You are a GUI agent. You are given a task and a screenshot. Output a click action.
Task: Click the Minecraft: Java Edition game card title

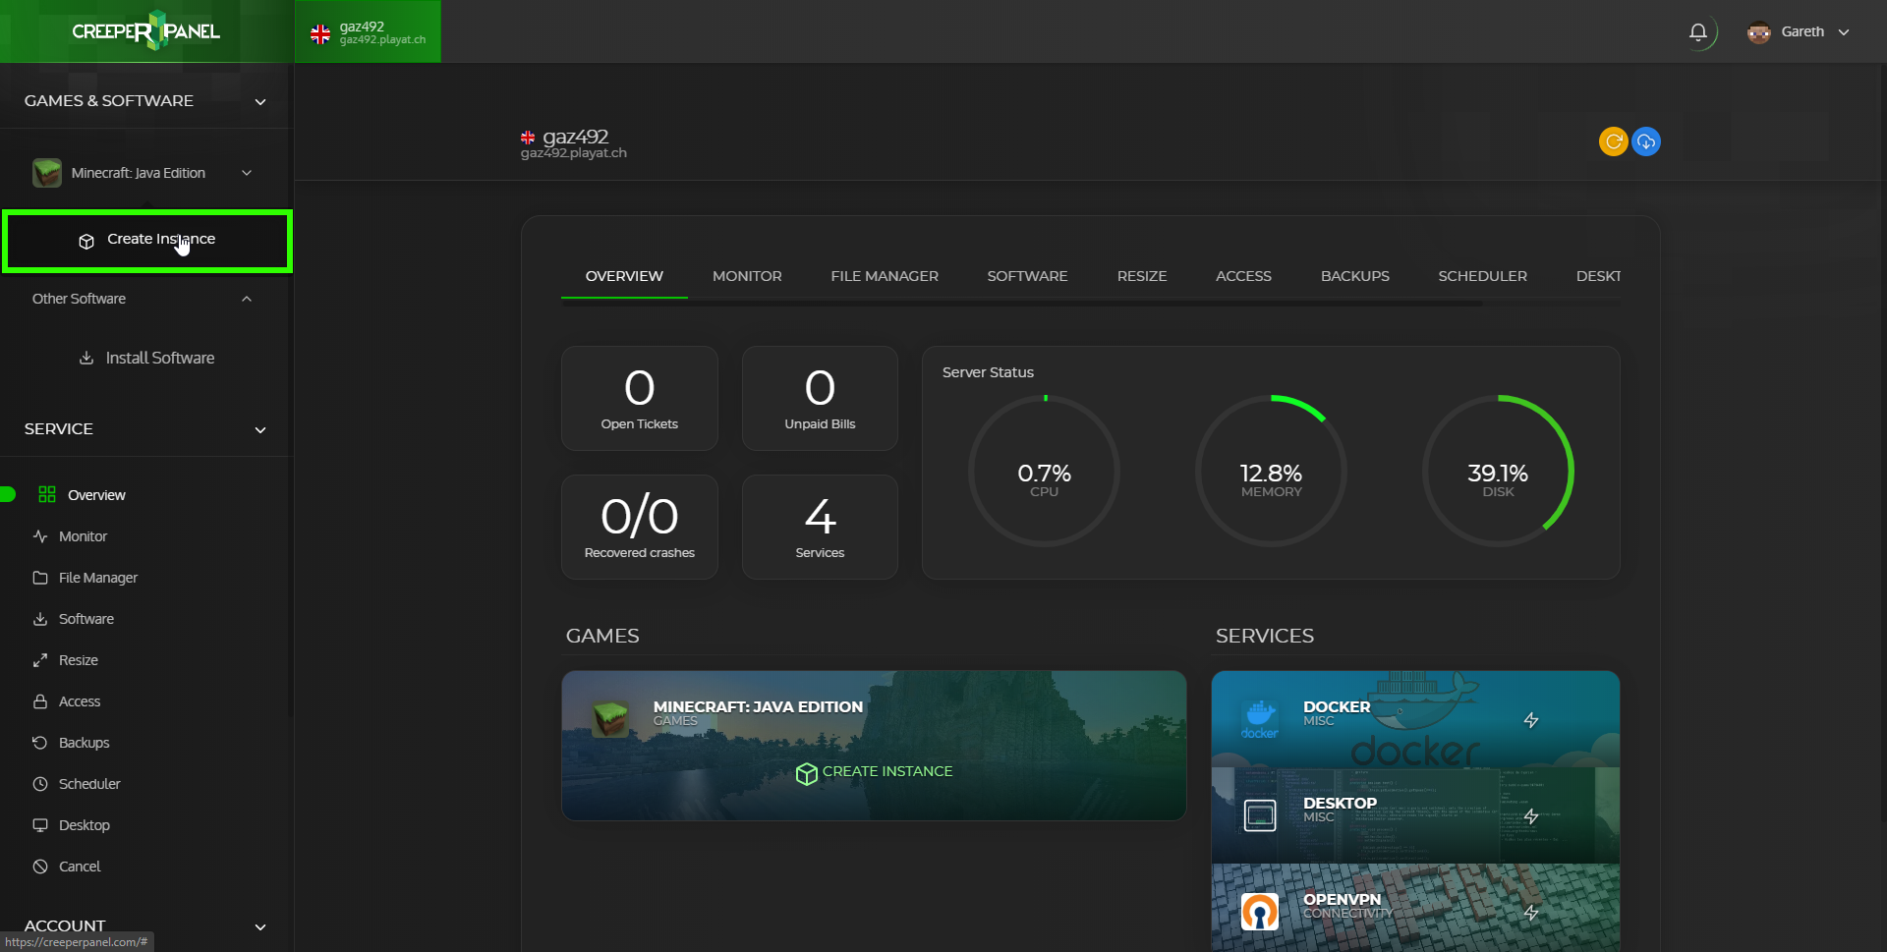tap(758, 706)
